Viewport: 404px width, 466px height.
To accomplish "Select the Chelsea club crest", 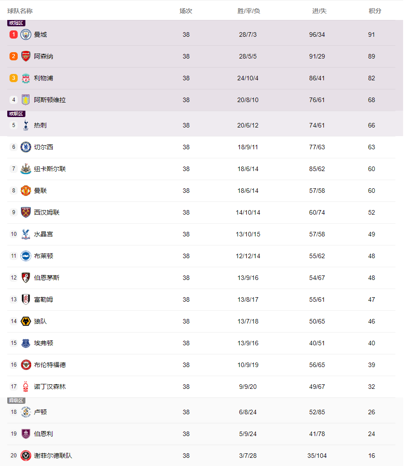I will pyautogui.click(x=26, y=147).
